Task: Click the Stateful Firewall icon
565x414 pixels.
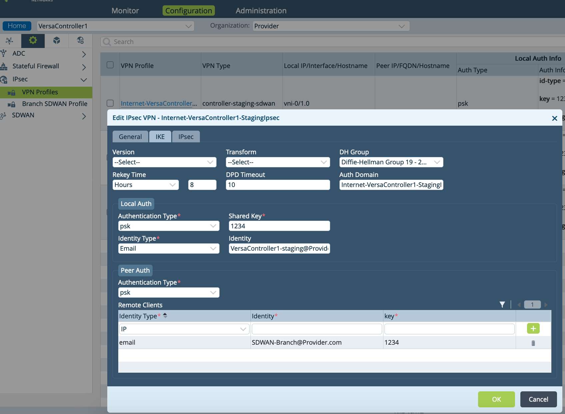Action: (4, 66)
